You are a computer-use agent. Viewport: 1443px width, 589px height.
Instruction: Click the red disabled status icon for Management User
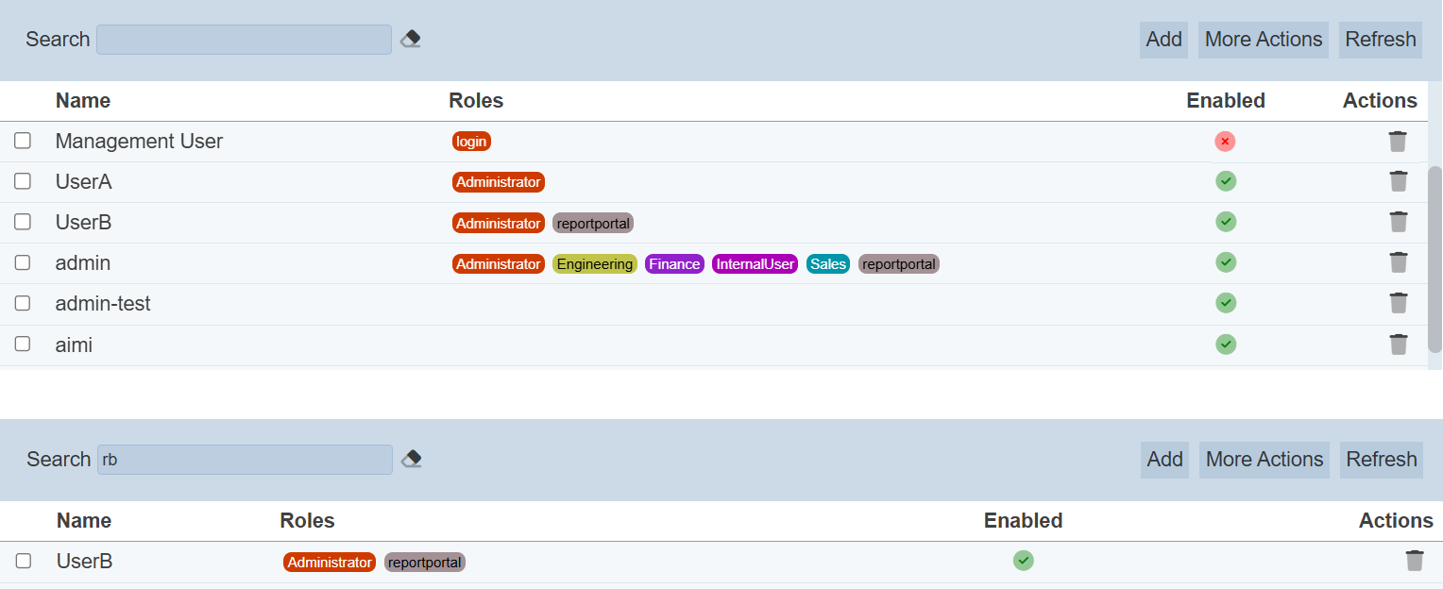coord(1225,142)
